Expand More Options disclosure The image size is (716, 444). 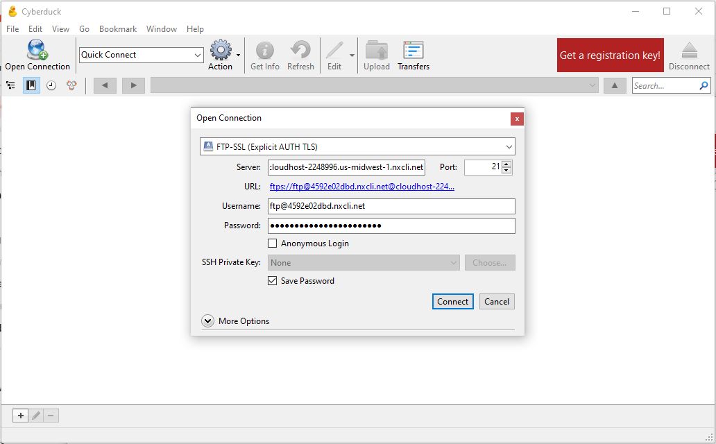[207, 321]
